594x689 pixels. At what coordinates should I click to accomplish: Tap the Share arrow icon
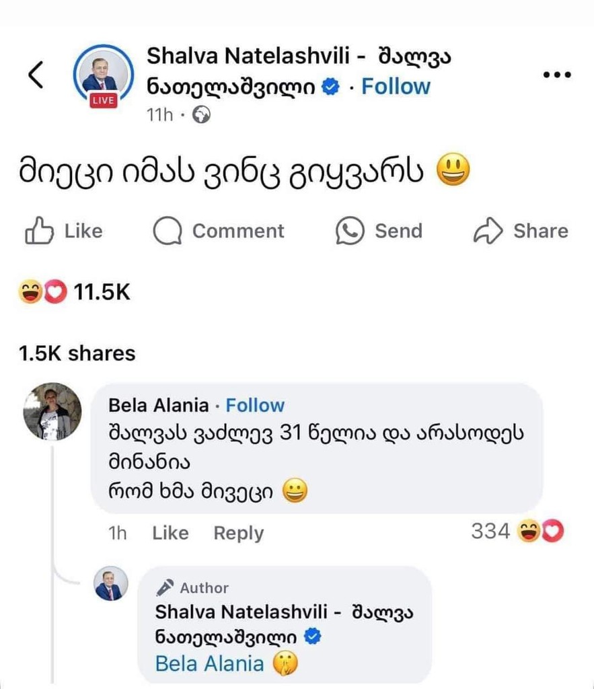point(488,231)
